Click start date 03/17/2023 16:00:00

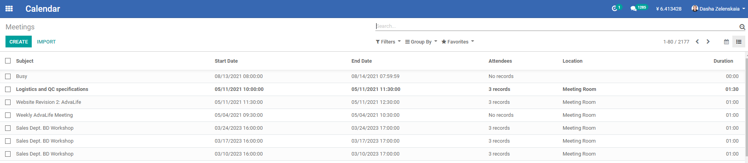pos(239,141)
